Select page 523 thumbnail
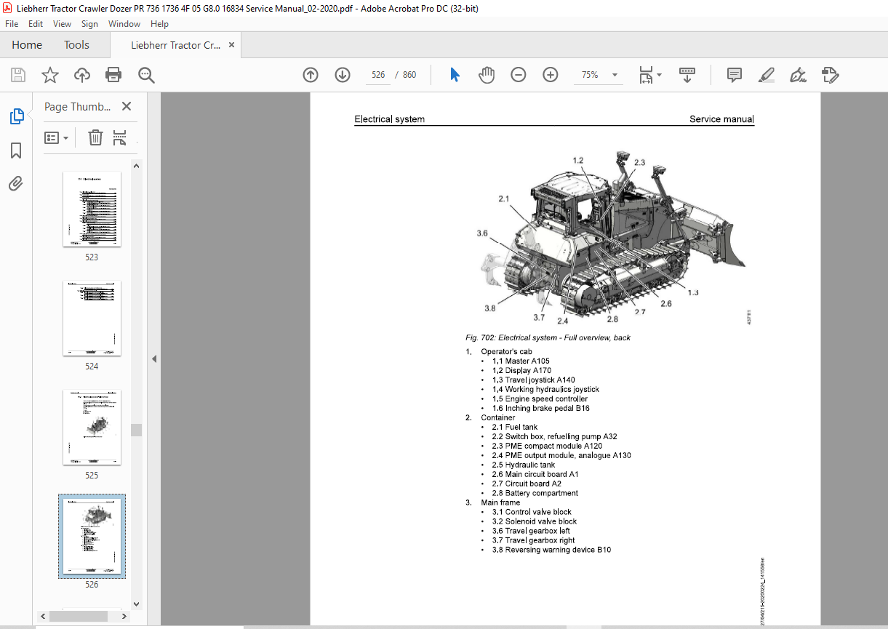 tap(92, 209)
